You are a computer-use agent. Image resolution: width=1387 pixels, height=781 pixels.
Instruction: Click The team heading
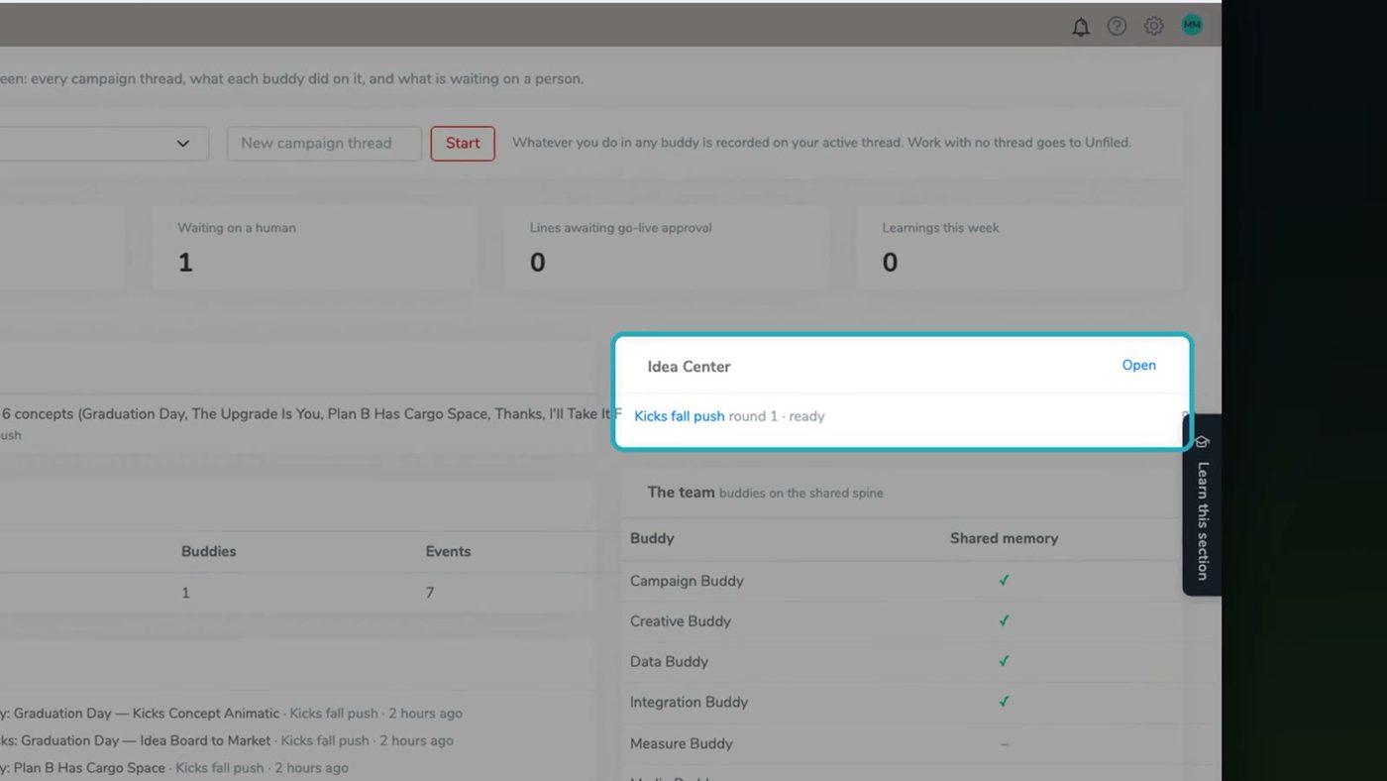681,493
